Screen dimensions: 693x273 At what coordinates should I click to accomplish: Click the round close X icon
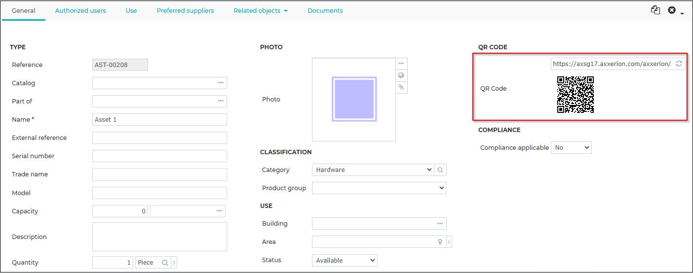point(672,10)
